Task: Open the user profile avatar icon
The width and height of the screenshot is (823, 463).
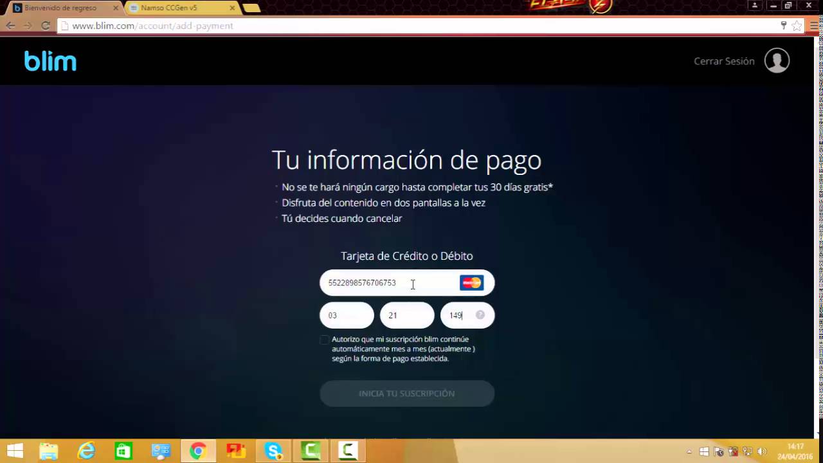Action: [x=777, y=60]
